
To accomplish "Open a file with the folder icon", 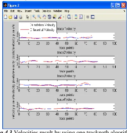I will point(10,17).
